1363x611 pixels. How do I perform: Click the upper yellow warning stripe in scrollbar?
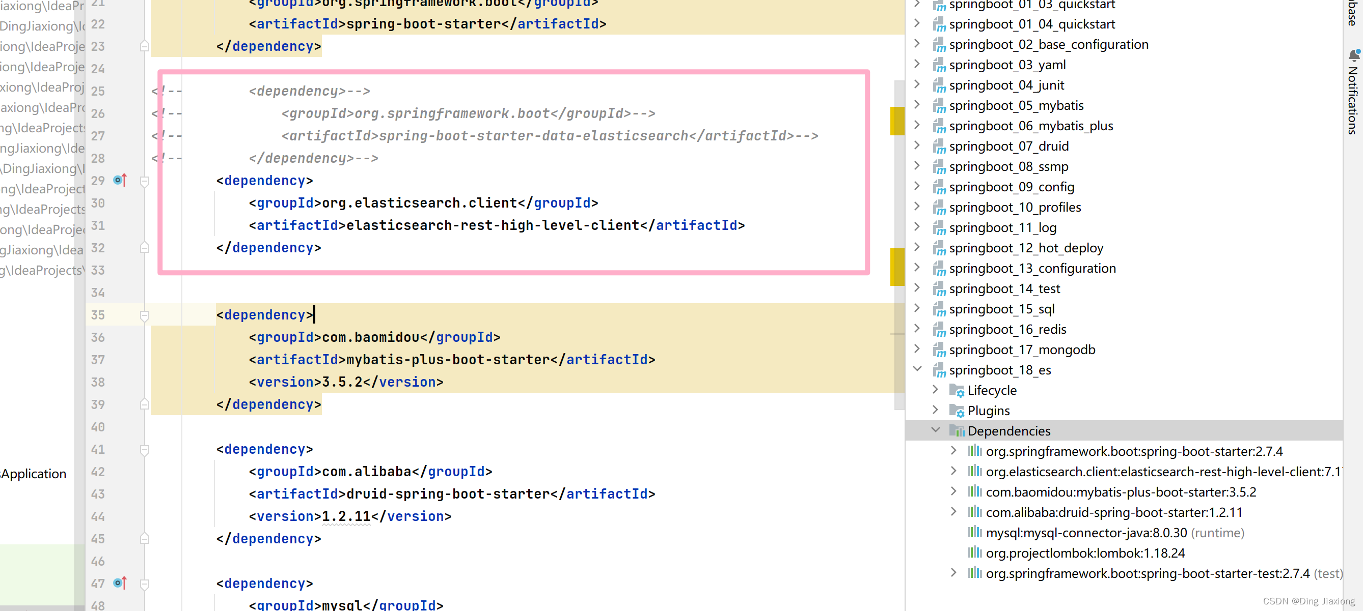coord(897,121)
